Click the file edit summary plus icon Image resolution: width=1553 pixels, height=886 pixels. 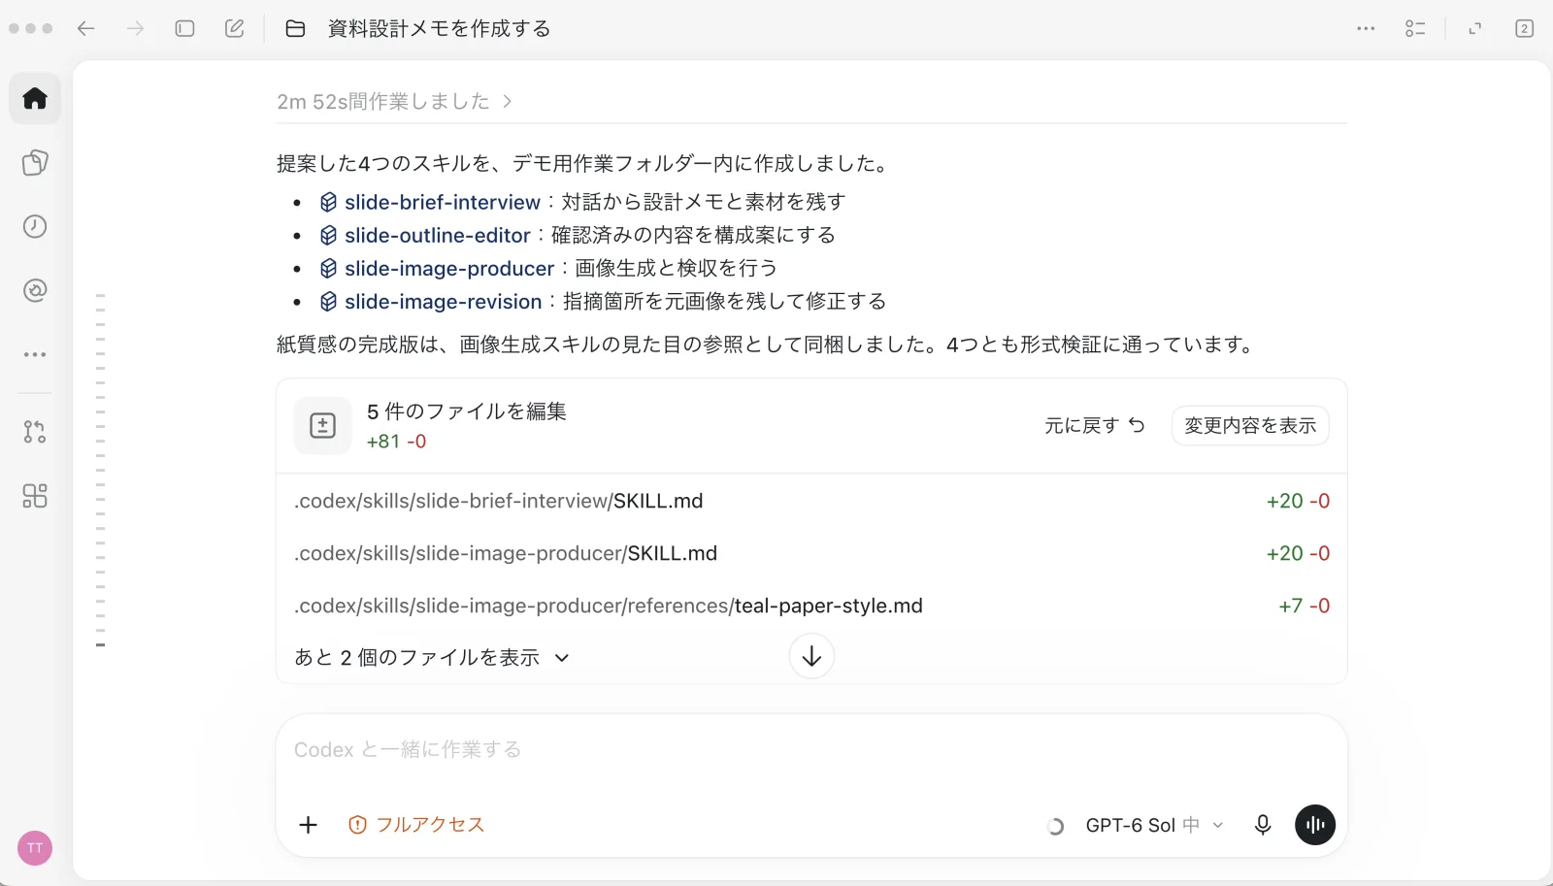[322, 425]
